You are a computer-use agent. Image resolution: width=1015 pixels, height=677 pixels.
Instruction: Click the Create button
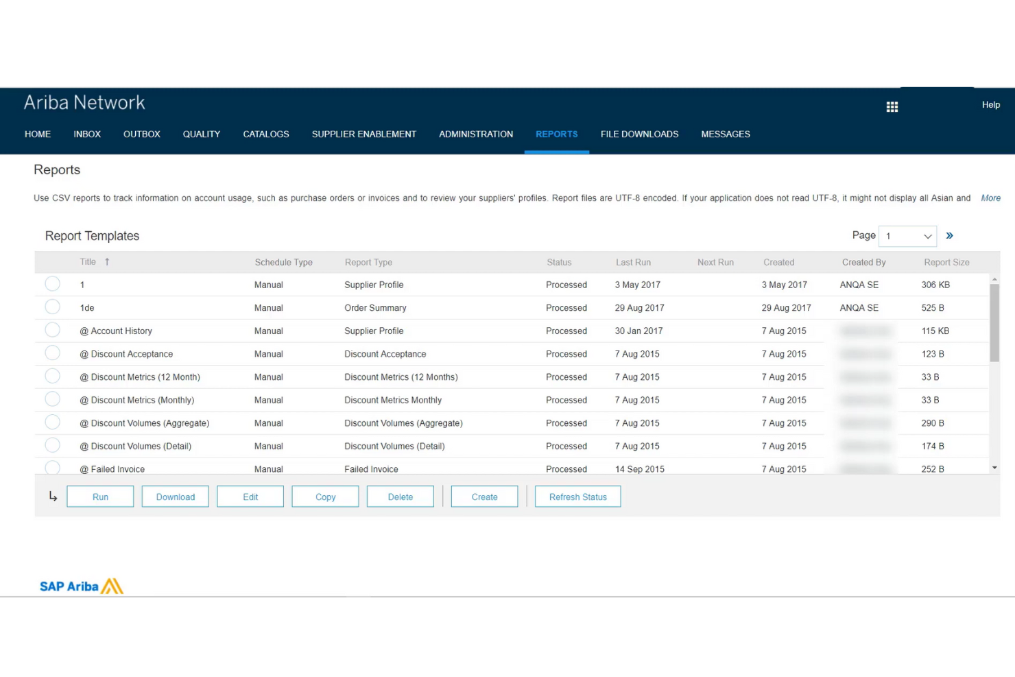click(x=484, y=497)
